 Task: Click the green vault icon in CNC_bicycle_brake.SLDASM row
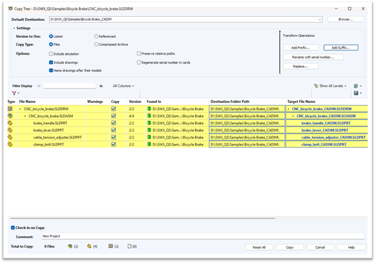(149, 116)
